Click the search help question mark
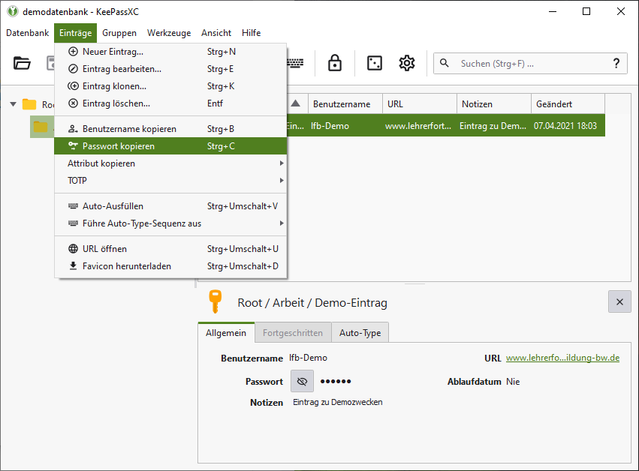Screen dimensions: 639x471 pyautogui.click(x=616, y=64)
